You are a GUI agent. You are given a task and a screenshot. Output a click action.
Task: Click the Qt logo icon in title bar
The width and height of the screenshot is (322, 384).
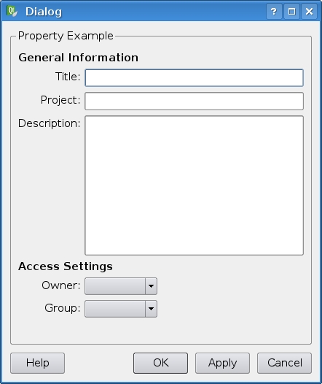coord(12,11)
